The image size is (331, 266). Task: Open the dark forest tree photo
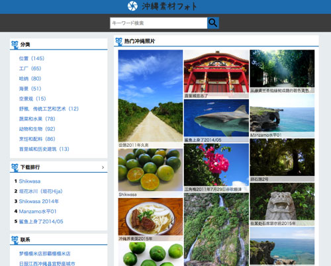pyautogui.click(x=282, y=157)
